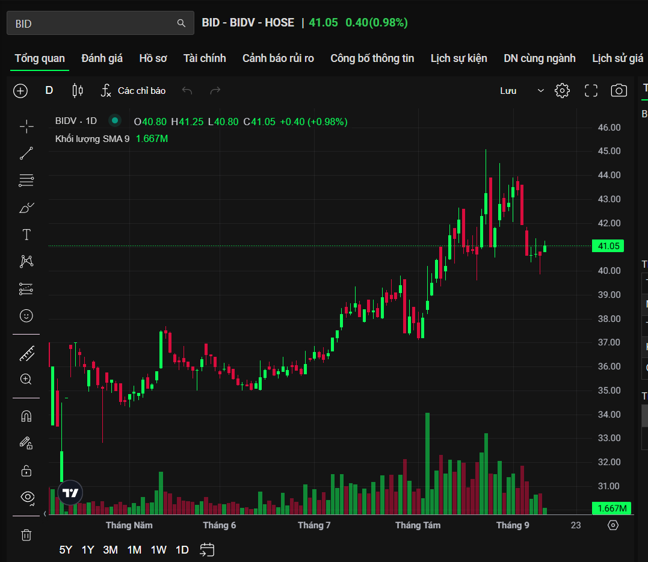Switch to the Đánh giá tab
The height and width of the screenshot is (562, 648).
tap(102, 58)
